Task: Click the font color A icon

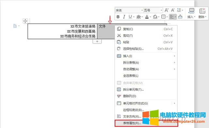Action: coord(147,17)
